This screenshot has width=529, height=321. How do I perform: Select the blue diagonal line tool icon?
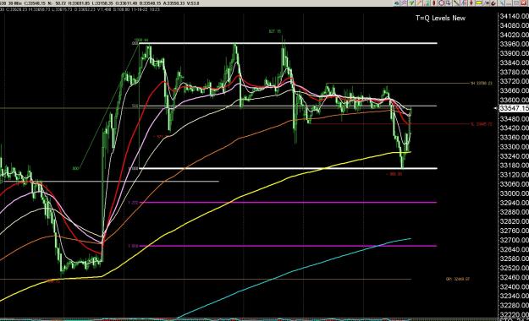[502, 3]
